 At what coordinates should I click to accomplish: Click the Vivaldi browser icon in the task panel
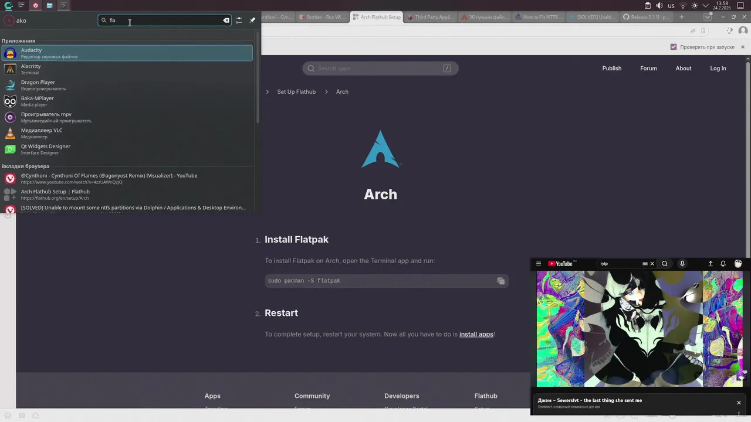coord(36,5)
